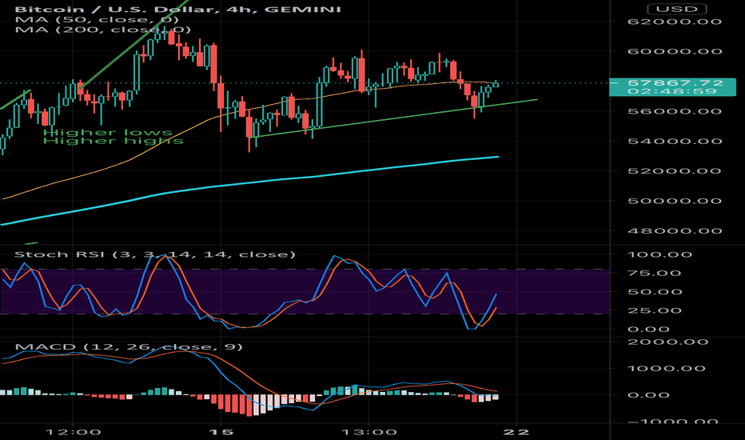The width and height of the screenshot is (745, 440).
Task: Click the 13:00 time axis label
Action: (x=369, y=432)
